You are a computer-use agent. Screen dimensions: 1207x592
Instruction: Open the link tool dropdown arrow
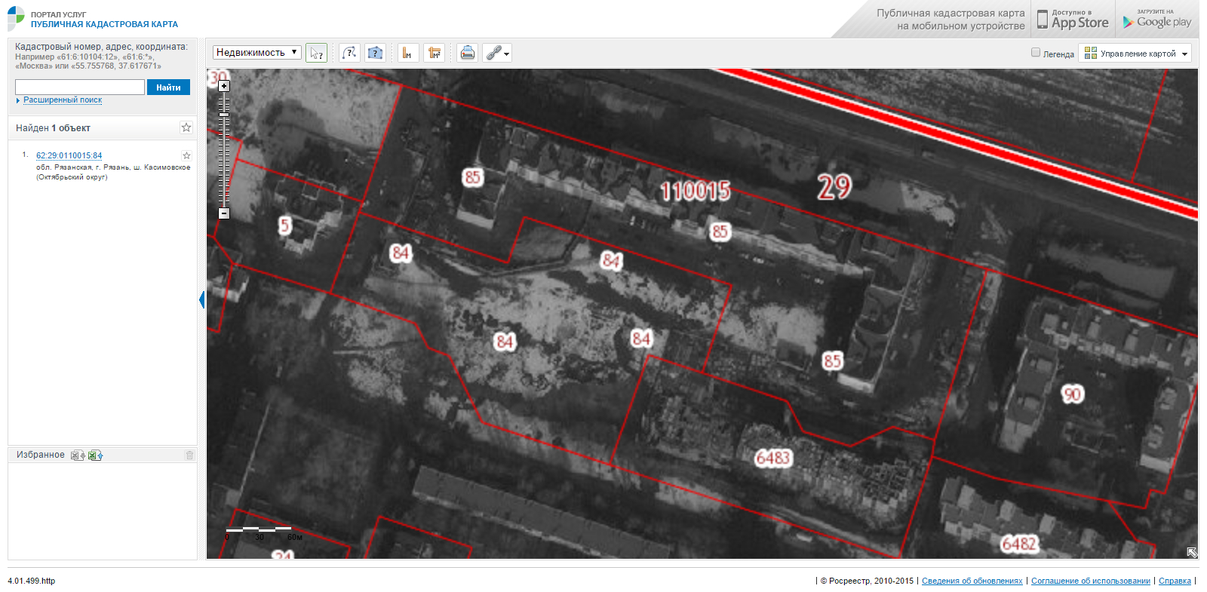click(507, 54)
